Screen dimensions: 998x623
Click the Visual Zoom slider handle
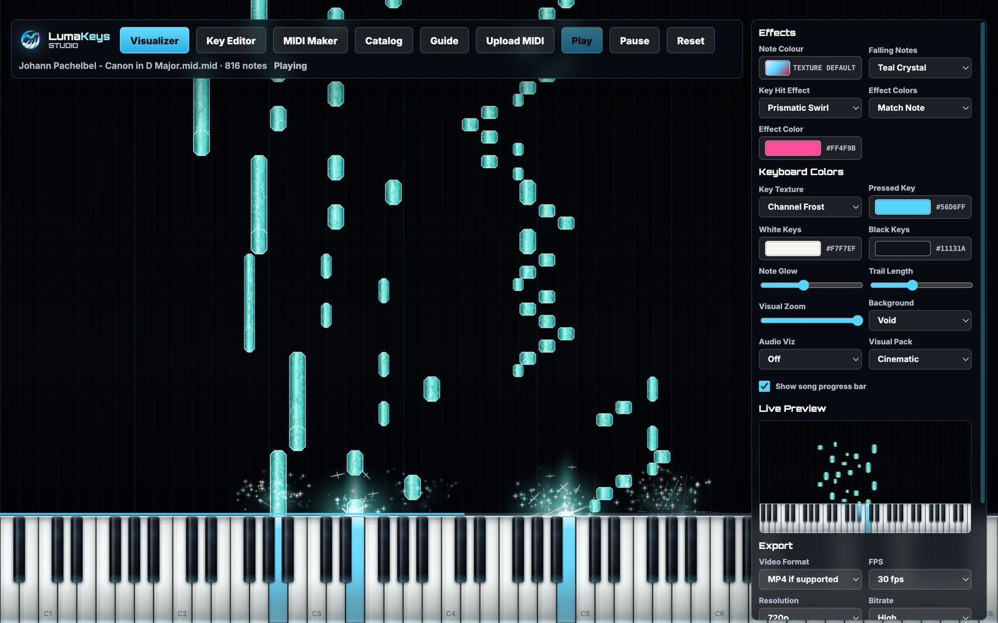857,320
